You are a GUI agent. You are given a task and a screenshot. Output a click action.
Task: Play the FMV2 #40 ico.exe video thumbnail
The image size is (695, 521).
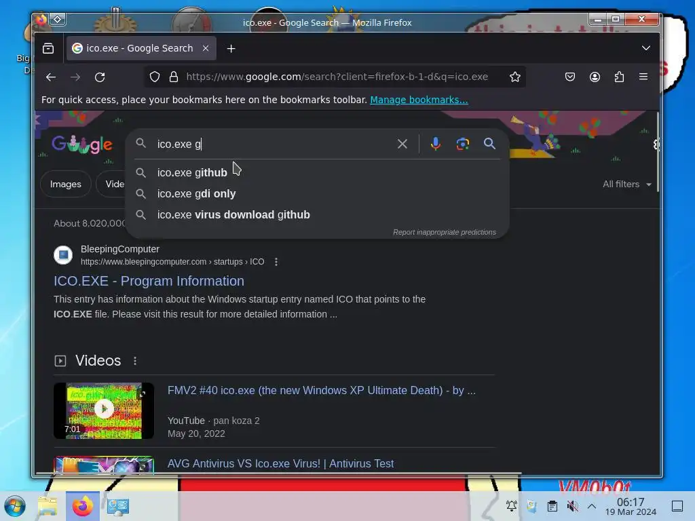click(104, 410)
